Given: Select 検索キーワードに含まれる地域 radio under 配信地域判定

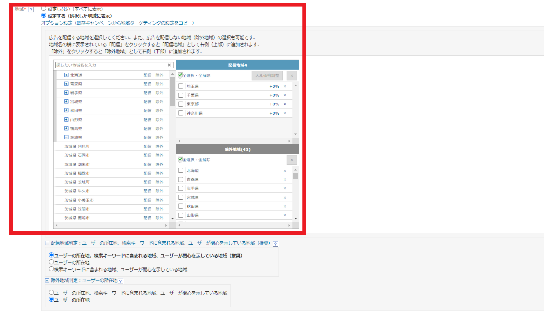Looking at the screenshot, I should click(x=51, y=269).
